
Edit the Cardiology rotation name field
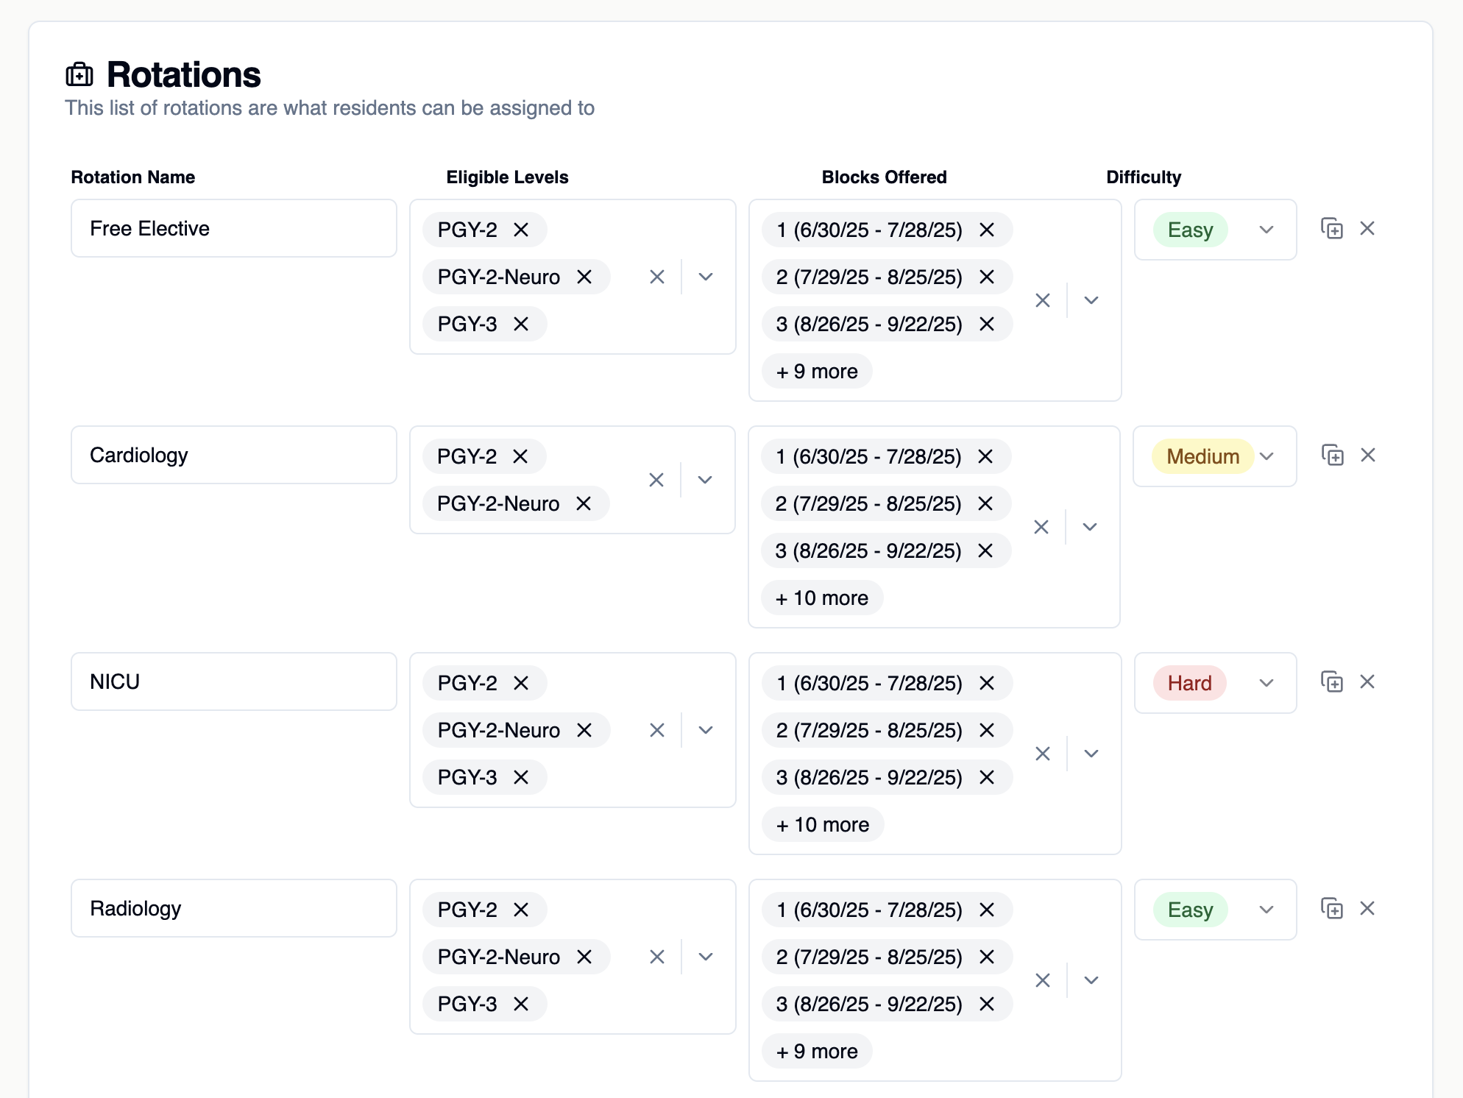tap(233, 456)
